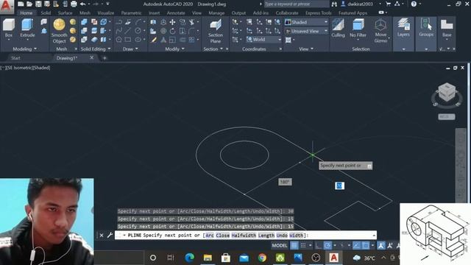Open the Solid ribbon tab

click(46, 13)
